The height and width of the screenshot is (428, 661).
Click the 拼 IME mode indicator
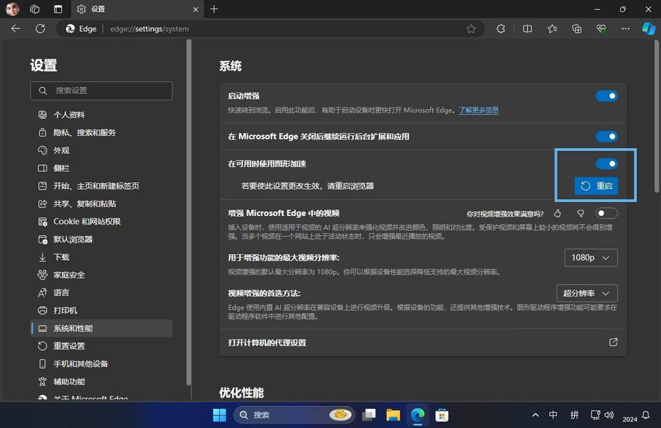[574, 415]
